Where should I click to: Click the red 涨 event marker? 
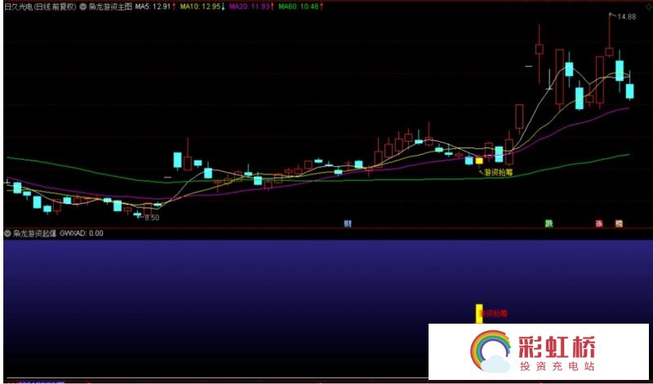pyautogui.click(x=598, y=223)
